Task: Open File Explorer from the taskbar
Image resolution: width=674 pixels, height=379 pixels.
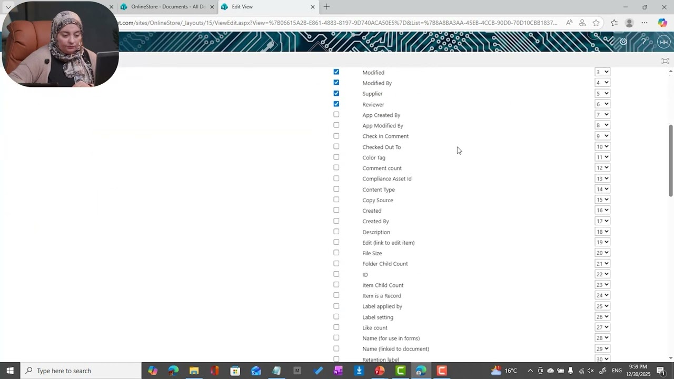Action: [194, 371]
